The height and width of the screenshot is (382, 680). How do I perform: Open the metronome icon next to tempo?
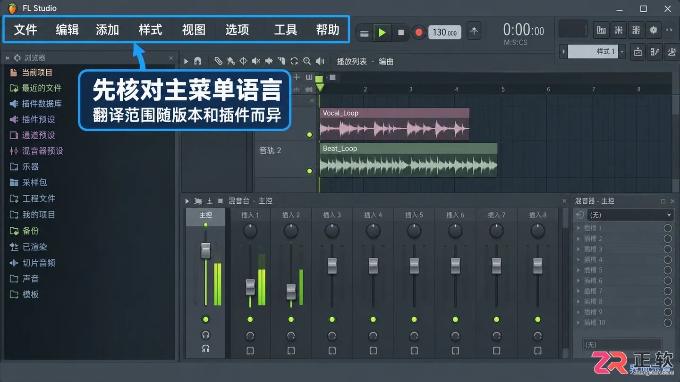point(474,31)
